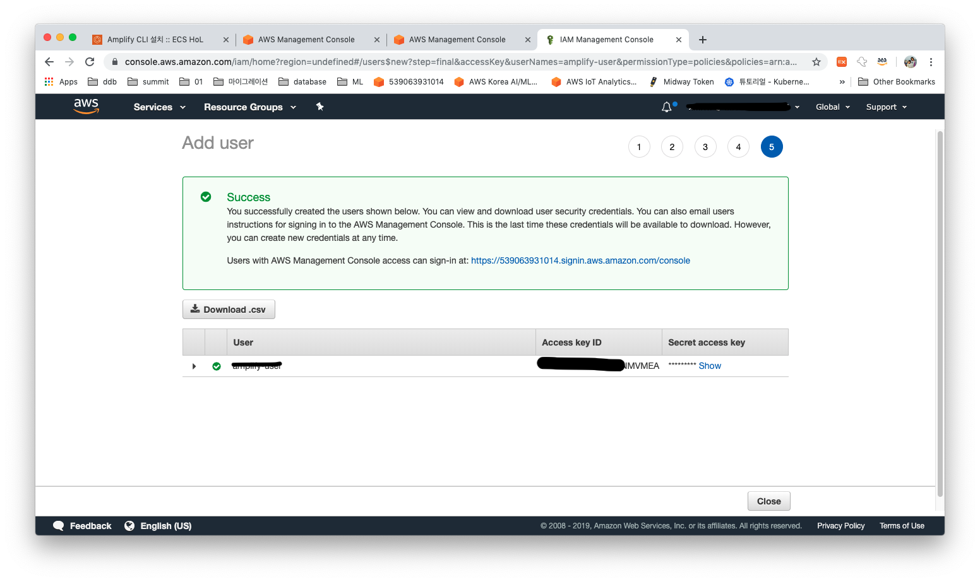Close the Amplify CLI tab
The width and height of the screenshot is (980, 582).
click(x=226, y=40)
